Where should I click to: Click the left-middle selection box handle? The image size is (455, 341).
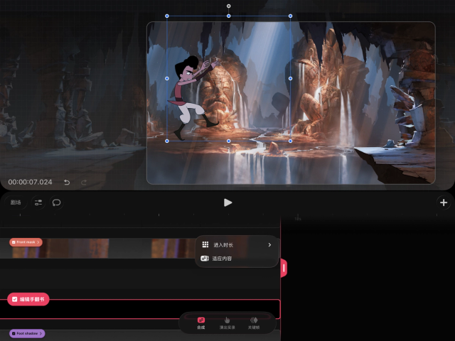(x=167, y=78)
